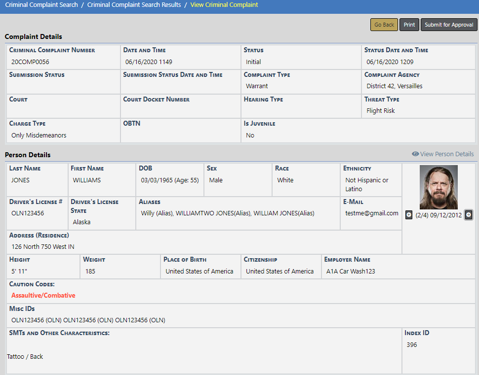The image size is (479, 375).
Task: Click the Index ID value 396
Action: point(412,345)
